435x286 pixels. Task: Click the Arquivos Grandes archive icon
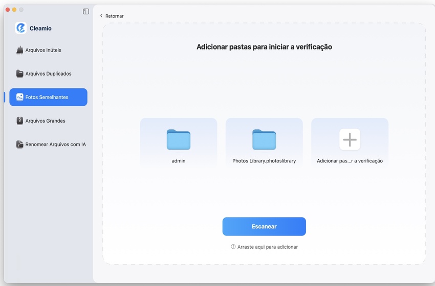point(19,121)
